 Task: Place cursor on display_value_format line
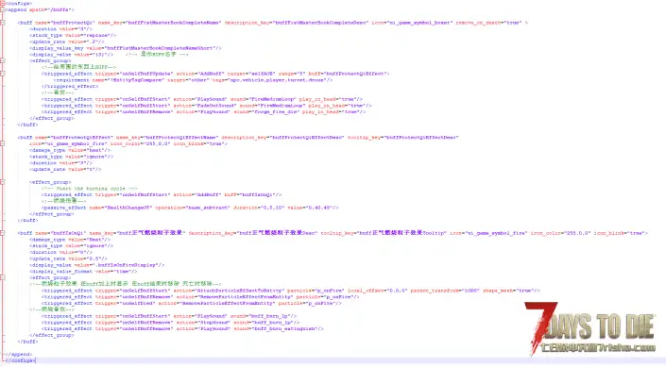coord(83,271)
